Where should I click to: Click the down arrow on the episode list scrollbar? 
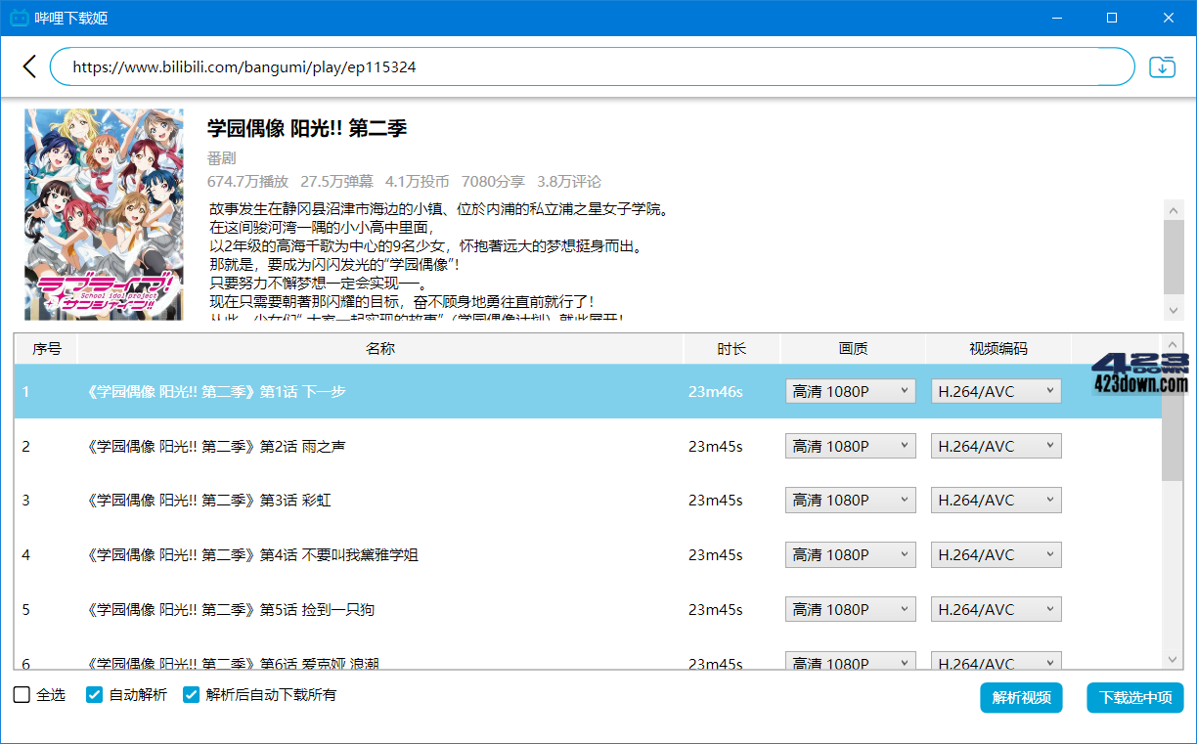(1173, 659)
